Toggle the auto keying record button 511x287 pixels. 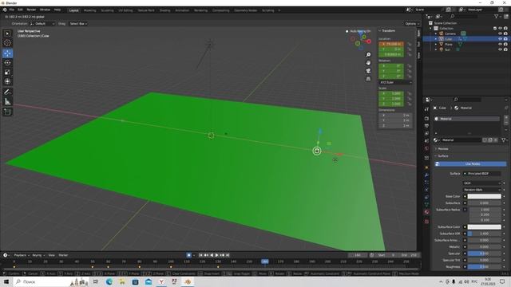coord(188,255)
